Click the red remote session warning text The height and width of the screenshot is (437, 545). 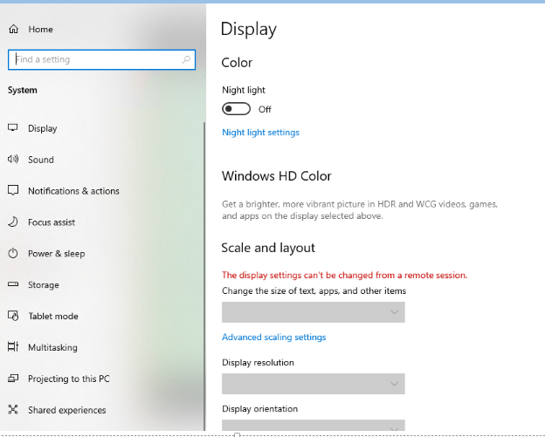click(344, 276)
